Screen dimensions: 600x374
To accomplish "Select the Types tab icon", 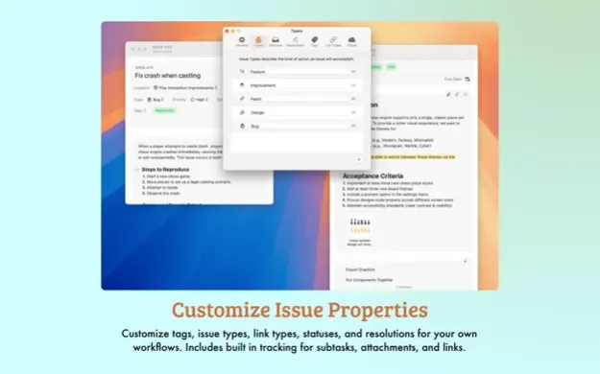I will [258, 41].
